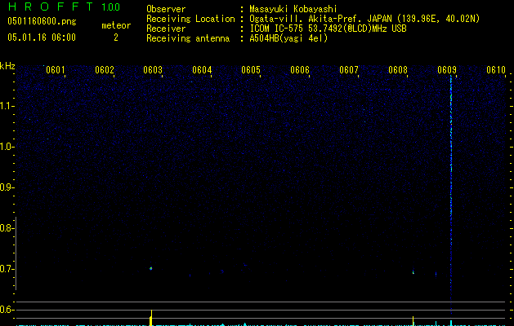Click the 0604 time axis marker

coord(202,70)
